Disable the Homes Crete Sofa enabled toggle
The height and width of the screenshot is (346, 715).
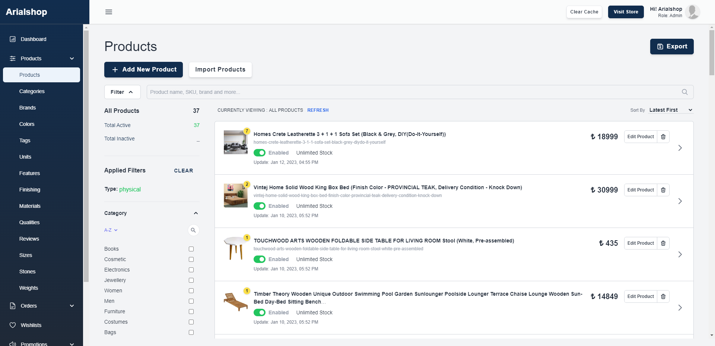pos(260,153)
